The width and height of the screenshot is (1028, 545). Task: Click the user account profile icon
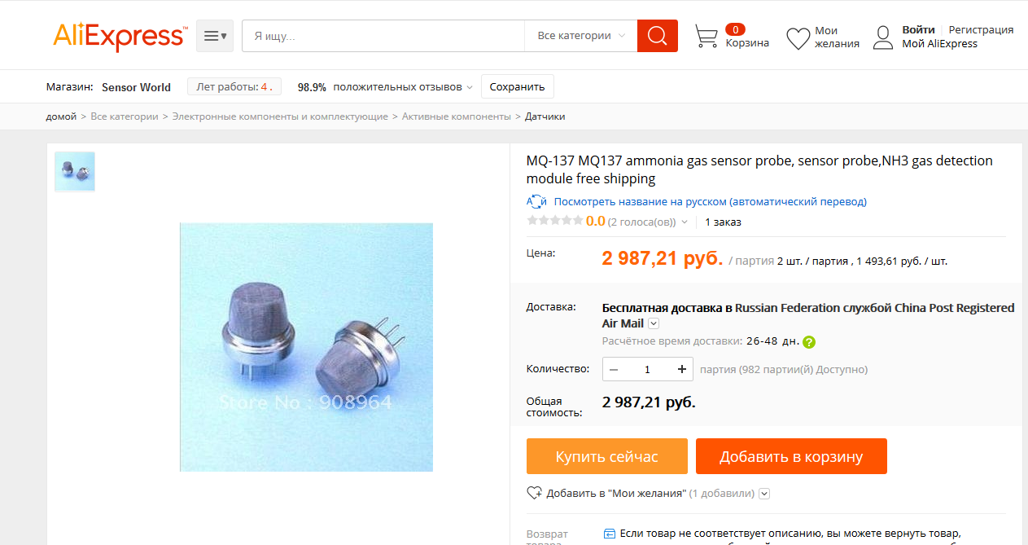click(x=883, y=37)
